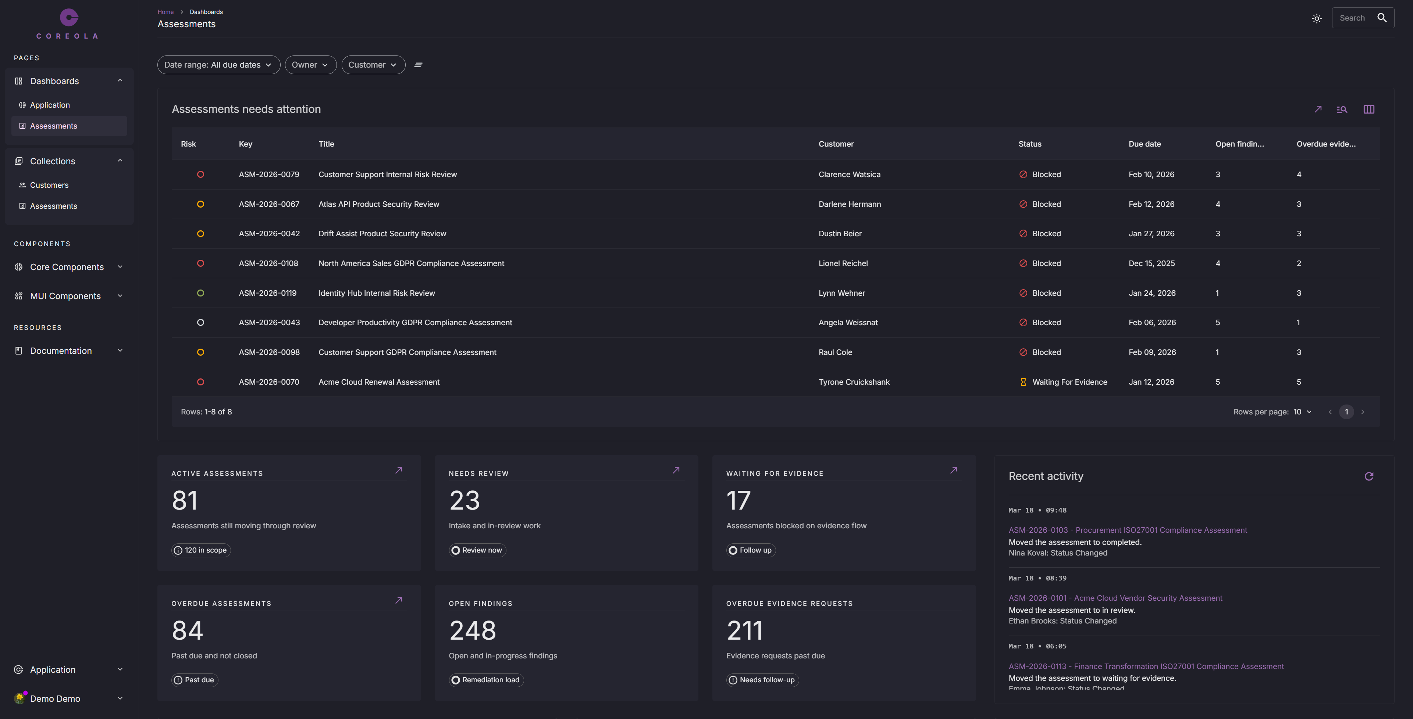The width and height of the screenshot is (1413, 719).
Task: Collapse the Dashboards section chevron
Action: pyautogui.click(x=120, y=80)
